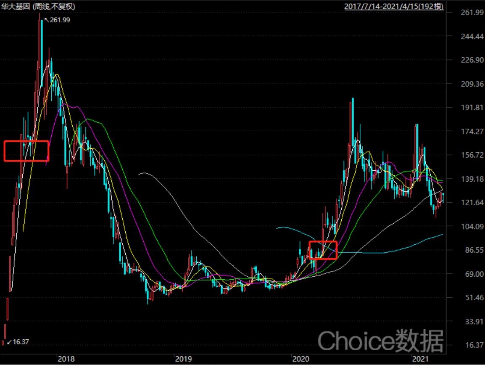Viewport: 485px width, 365px height.
Task: Click the 51.46 price axis label
Action: (x=474, y=298)
